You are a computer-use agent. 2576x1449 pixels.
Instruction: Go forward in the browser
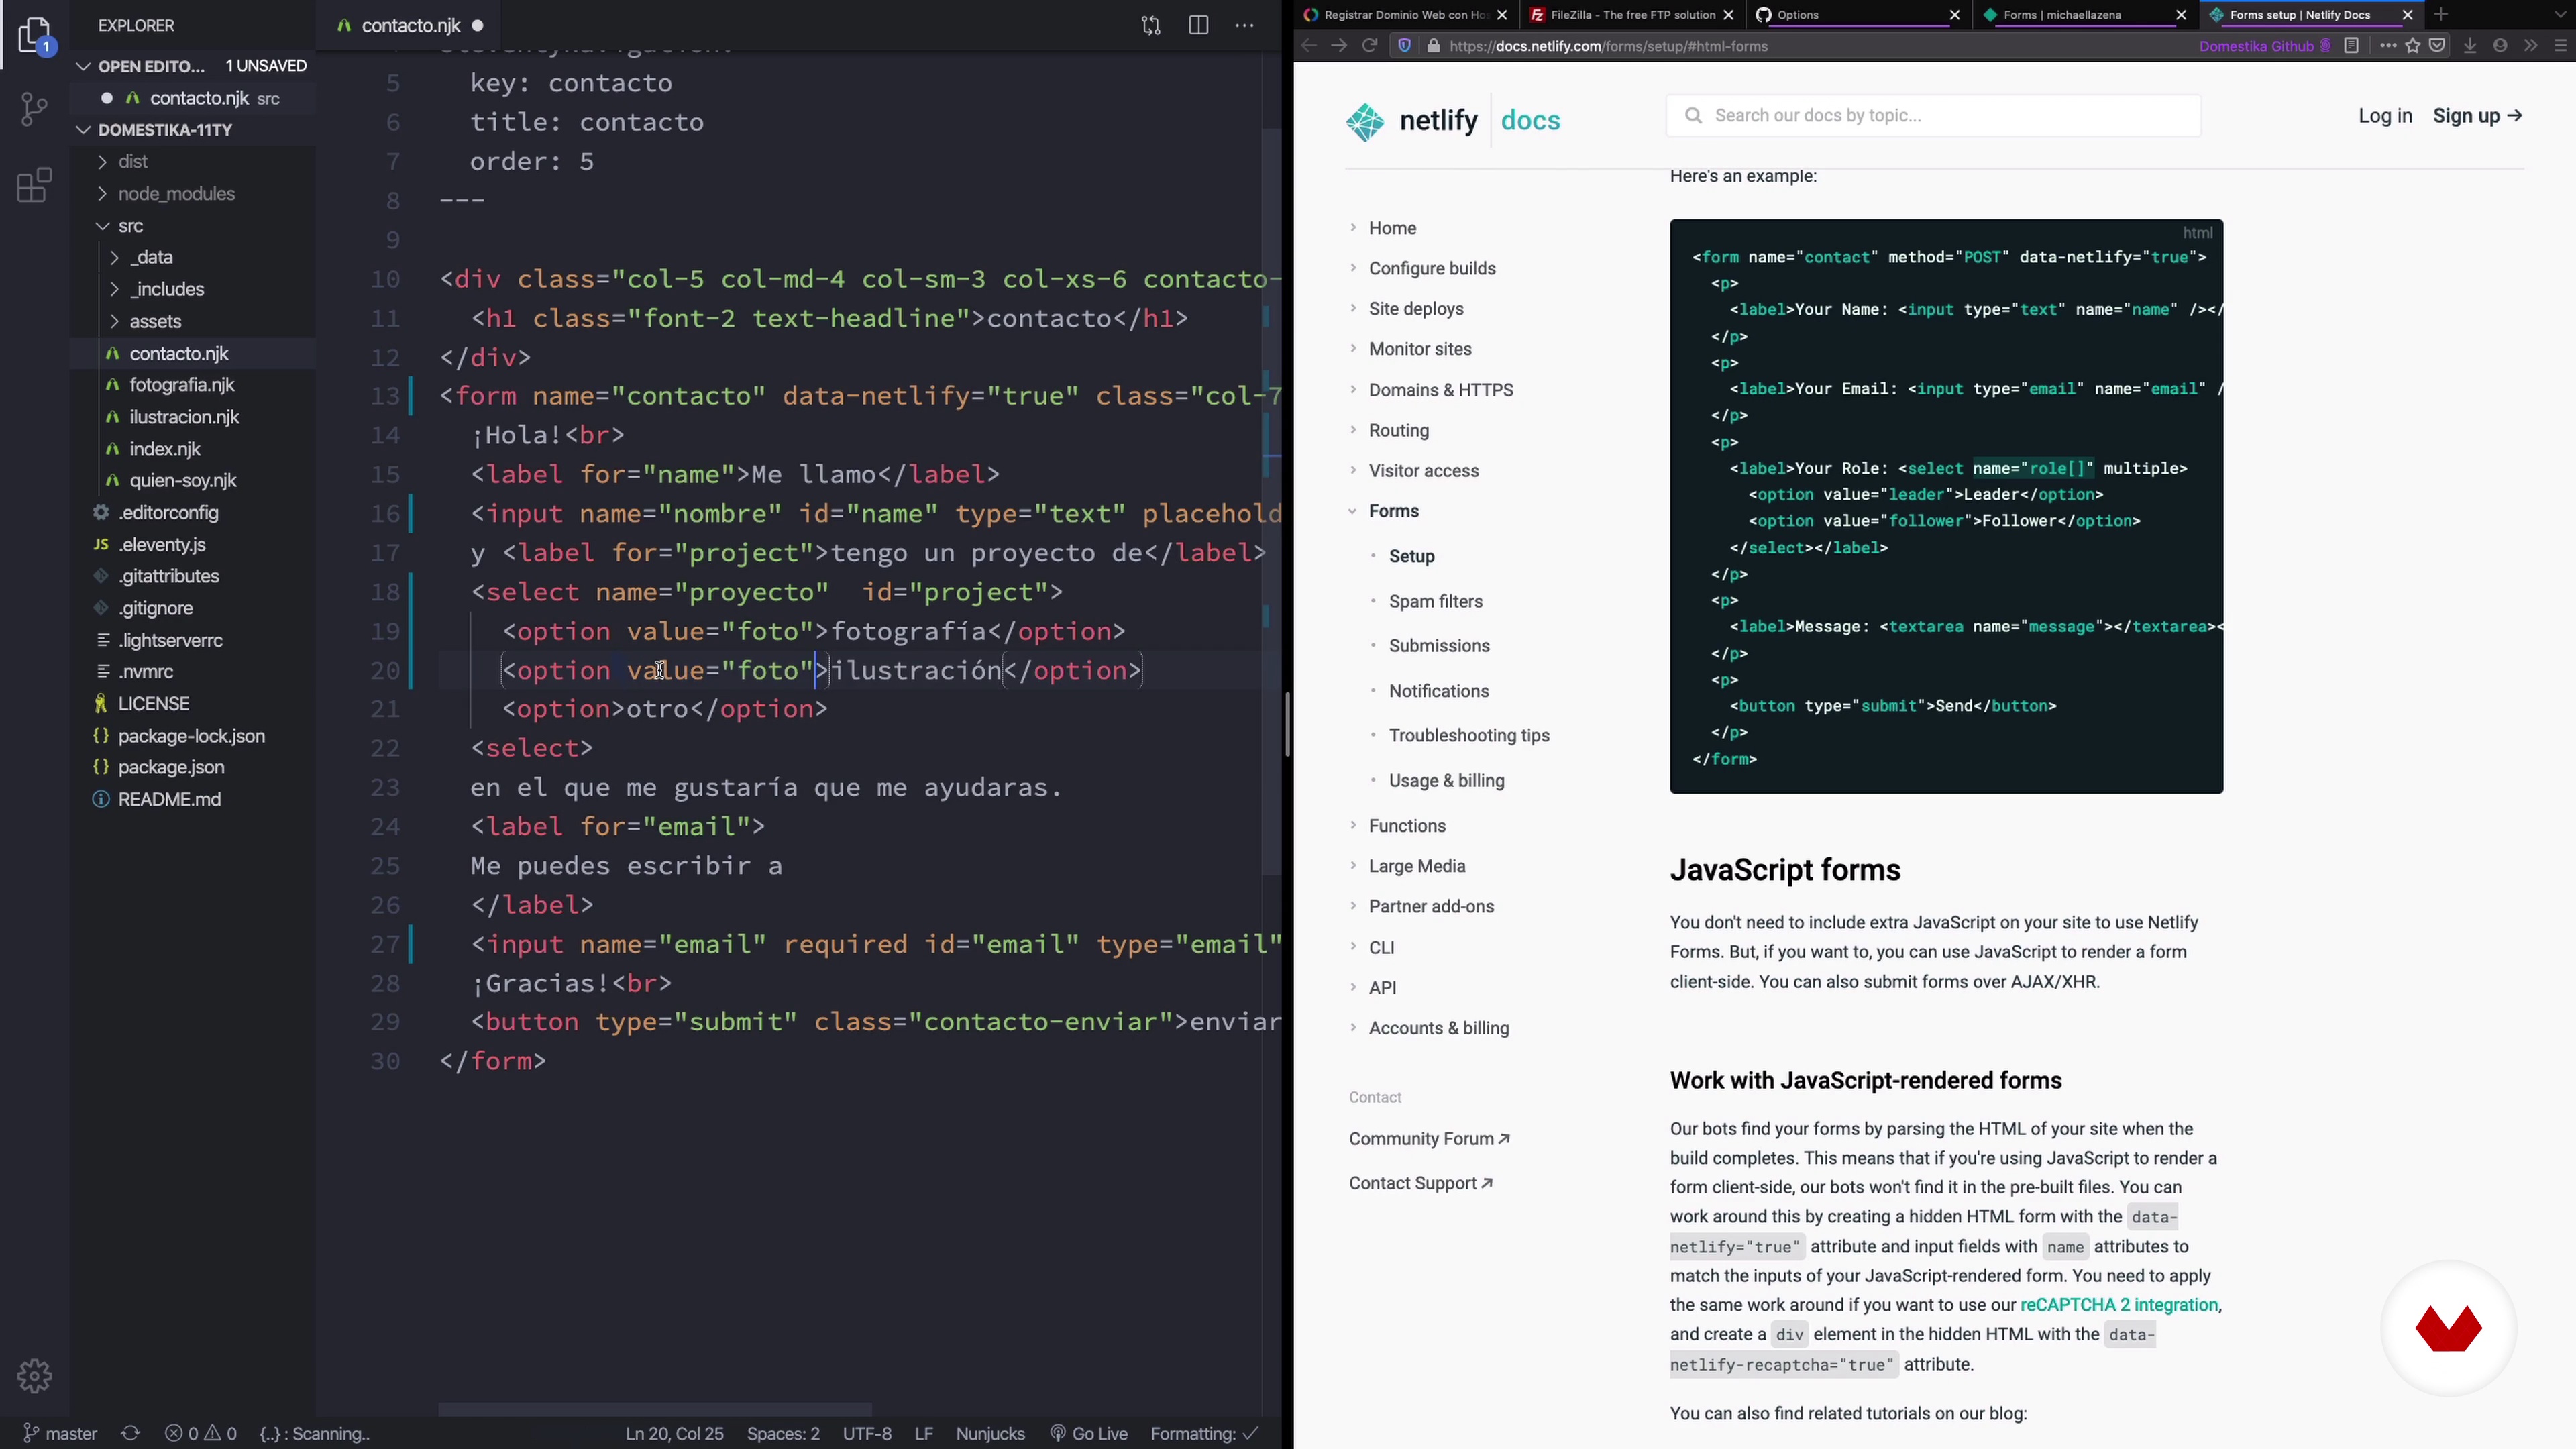pyautogui.click(x=1339, y=46)
